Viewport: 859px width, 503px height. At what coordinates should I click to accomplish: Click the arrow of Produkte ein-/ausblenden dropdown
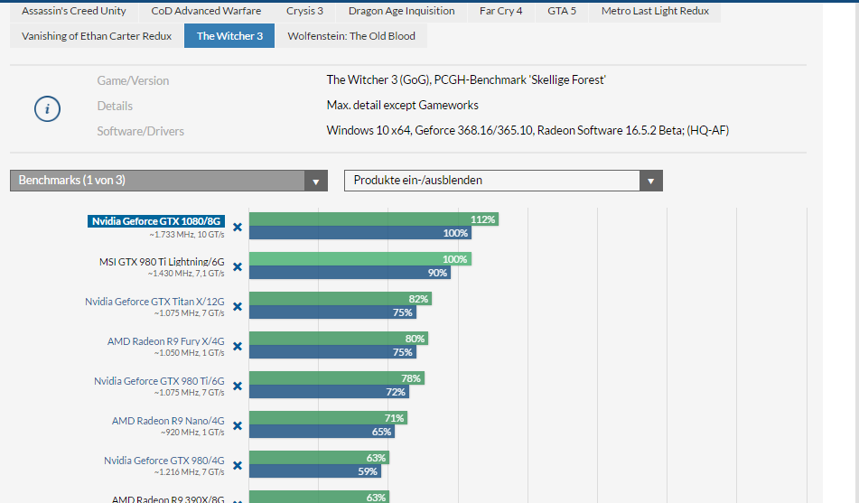pos(651,181)
